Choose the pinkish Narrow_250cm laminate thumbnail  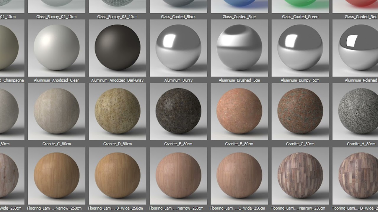(x=178, y=176)
